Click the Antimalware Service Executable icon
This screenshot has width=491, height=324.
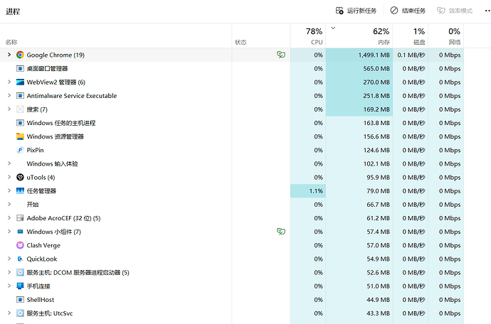point(20,96)
